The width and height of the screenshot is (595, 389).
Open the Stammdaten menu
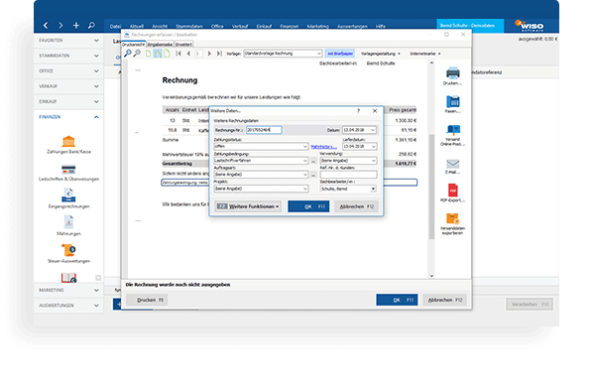coord(189,26)
